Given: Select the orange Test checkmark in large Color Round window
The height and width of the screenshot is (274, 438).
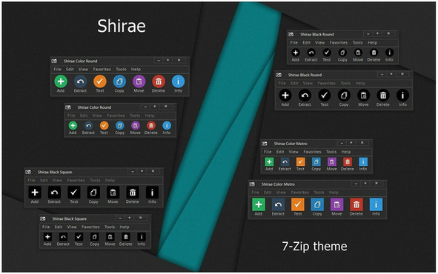Looking at the screenshot, I should [x=100, y=81].
